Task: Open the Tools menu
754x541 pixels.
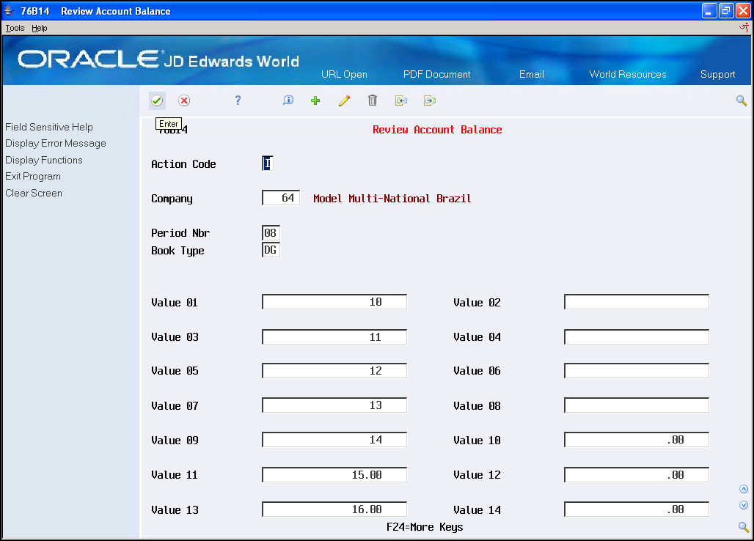Action: pos(15,28)
